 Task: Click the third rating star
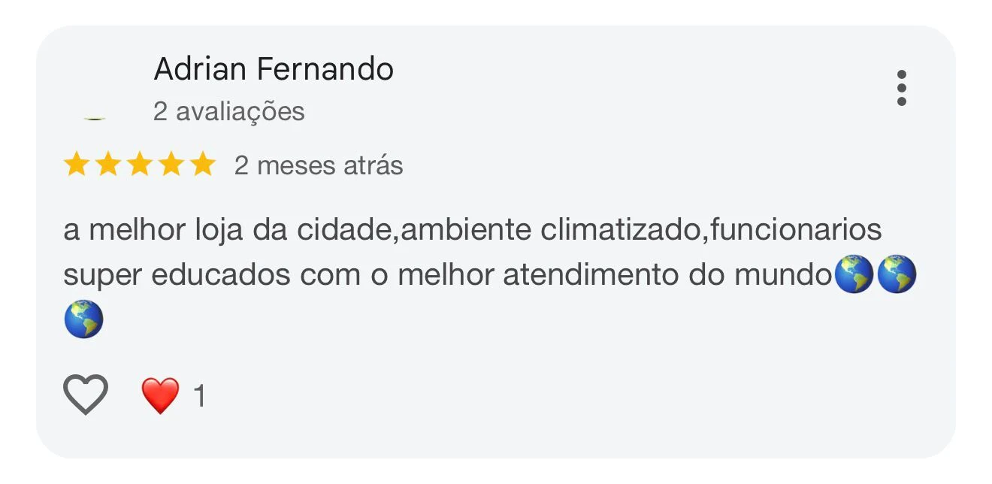(x=140, y=165)
